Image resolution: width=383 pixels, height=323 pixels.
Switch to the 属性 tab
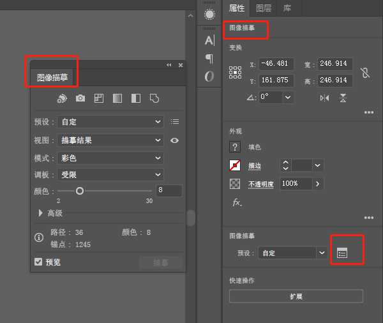[x=237, y=8]
